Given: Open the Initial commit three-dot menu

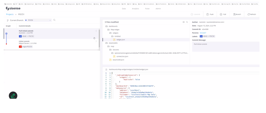Looking at the screenshot, I should [x=96, y=41].
